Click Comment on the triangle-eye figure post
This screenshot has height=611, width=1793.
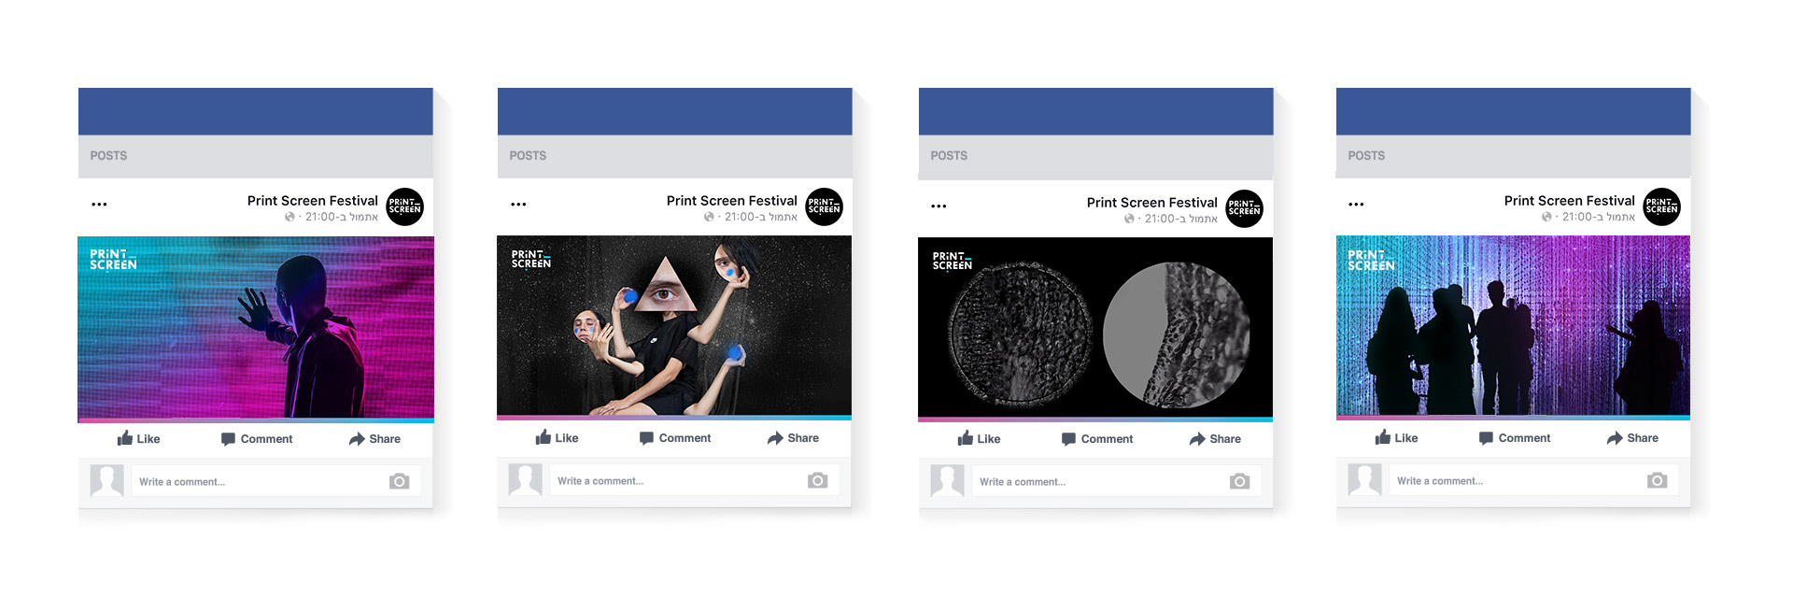coord(675,438)
